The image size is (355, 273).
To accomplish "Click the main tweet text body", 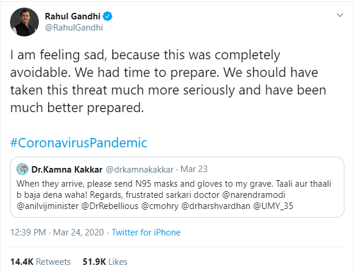I will 165,82.
